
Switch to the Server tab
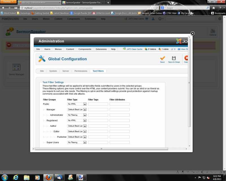(66, 71)
